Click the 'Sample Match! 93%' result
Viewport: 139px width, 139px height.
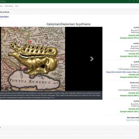pos(130,77)
